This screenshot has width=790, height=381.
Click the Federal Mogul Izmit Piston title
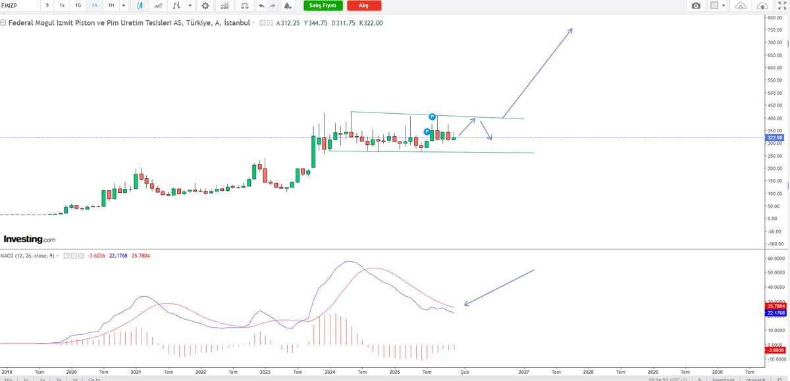point(130,23)
